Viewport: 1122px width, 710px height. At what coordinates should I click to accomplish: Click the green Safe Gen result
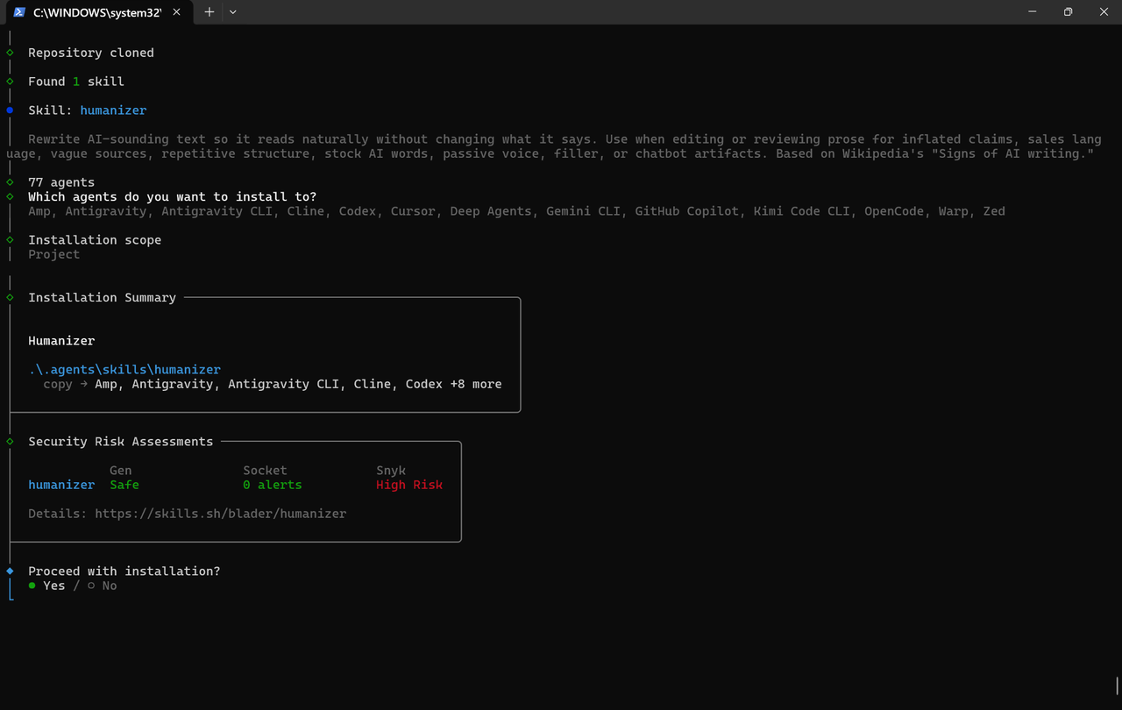124,485
